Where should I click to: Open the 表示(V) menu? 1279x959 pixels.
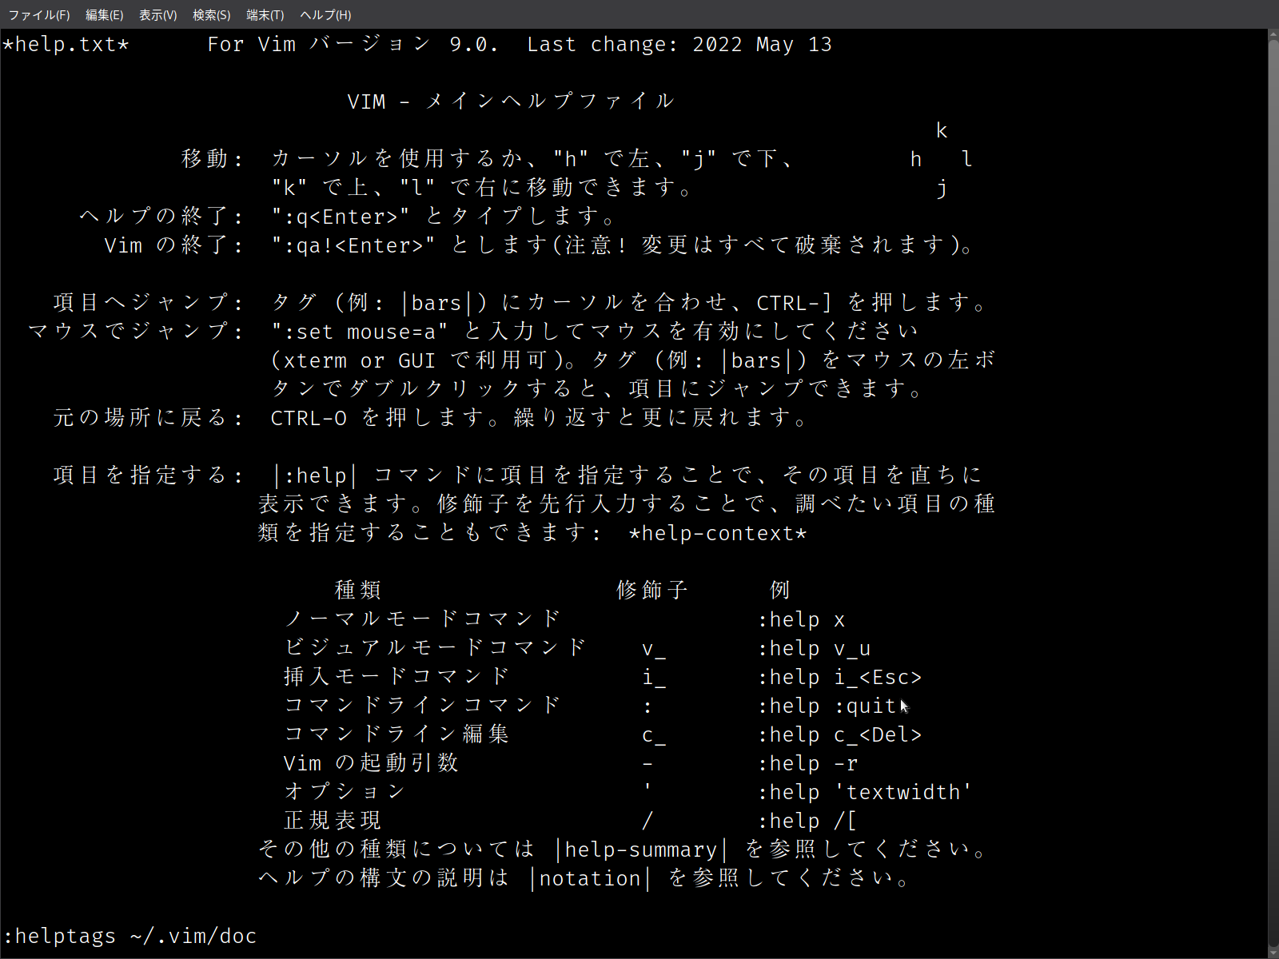click(x=157, y=14)
